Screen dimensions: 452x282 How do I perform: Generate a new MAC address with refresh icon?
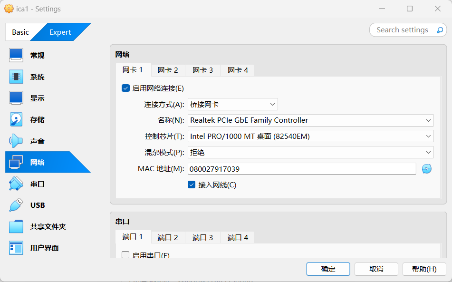[x=427, y=169]
